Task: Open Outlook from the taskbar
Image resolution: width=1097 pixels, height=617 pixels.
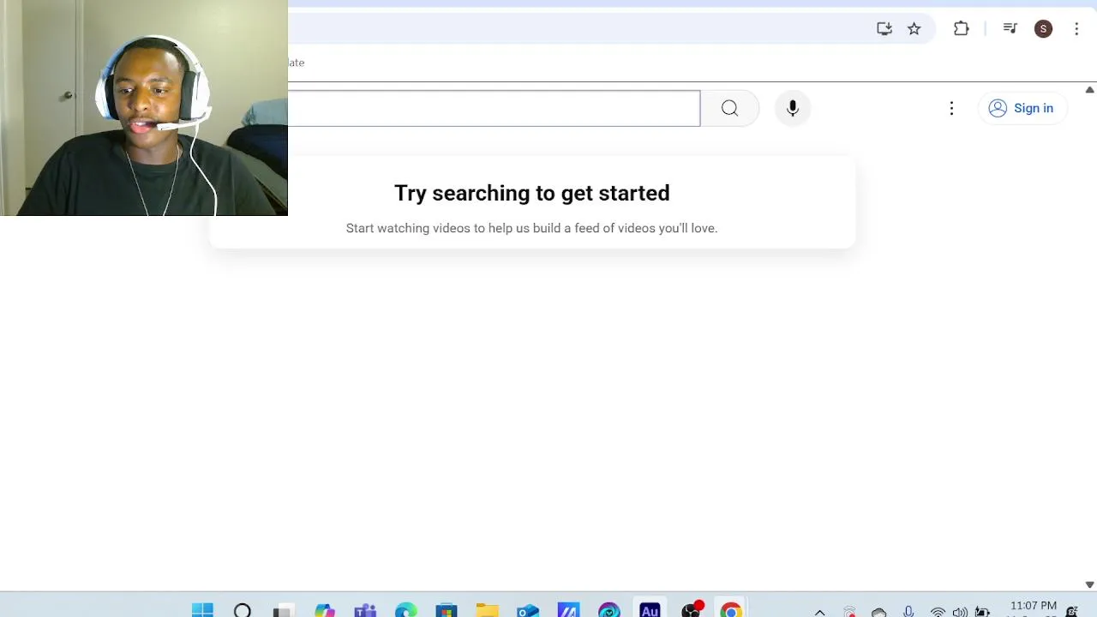Action: [528, 610]
